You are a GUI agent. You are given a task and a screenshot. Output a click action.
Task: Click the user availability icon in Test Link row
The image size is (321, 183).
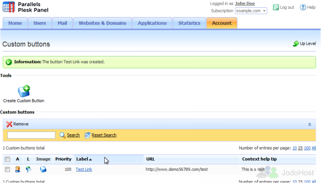point(18,169)
